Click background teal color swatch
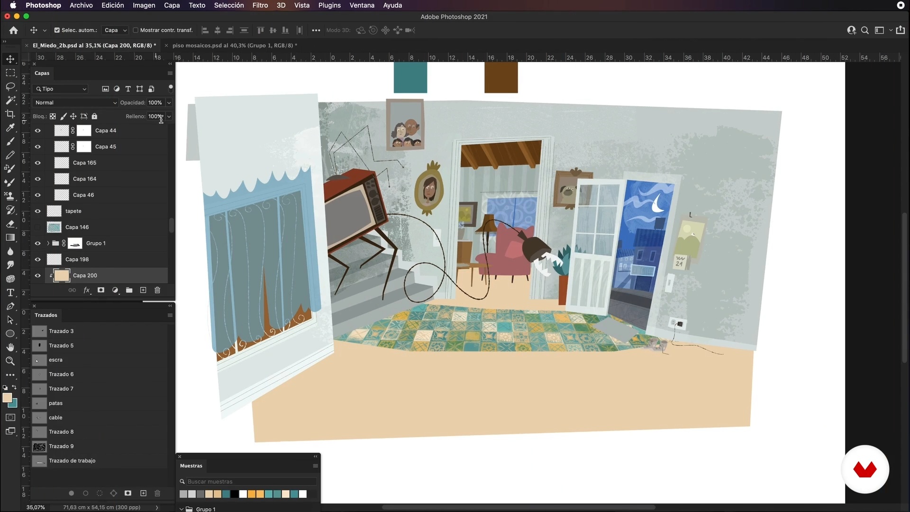Screen dimensions: 910x512 pos(14,404)
